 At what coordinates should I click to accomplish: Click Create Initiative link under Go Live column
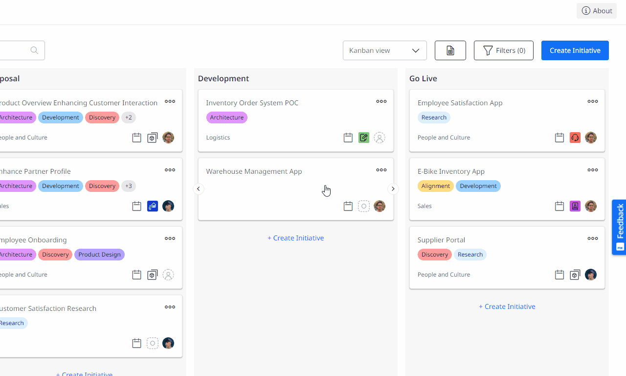[507, 306]
